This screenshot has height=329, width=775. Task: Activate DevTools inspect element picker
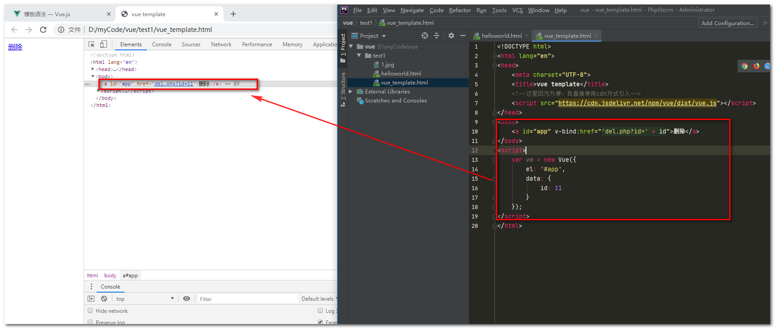(x=92, y=44)
